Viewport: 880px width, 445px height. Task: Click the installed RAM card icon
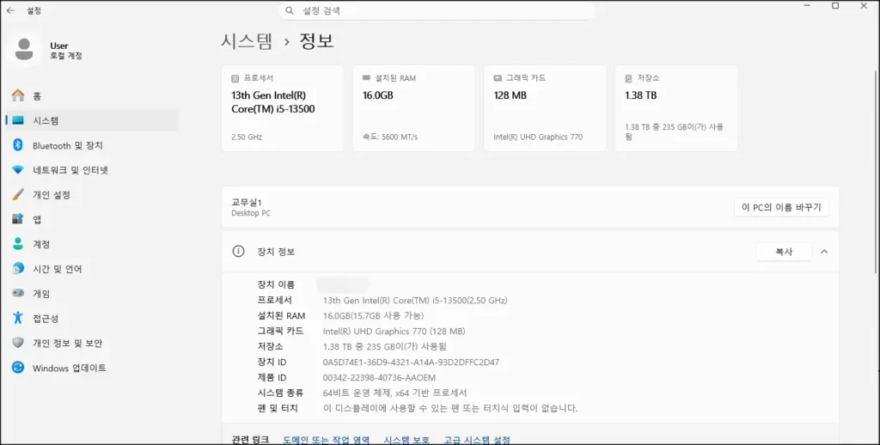(366, 78)
